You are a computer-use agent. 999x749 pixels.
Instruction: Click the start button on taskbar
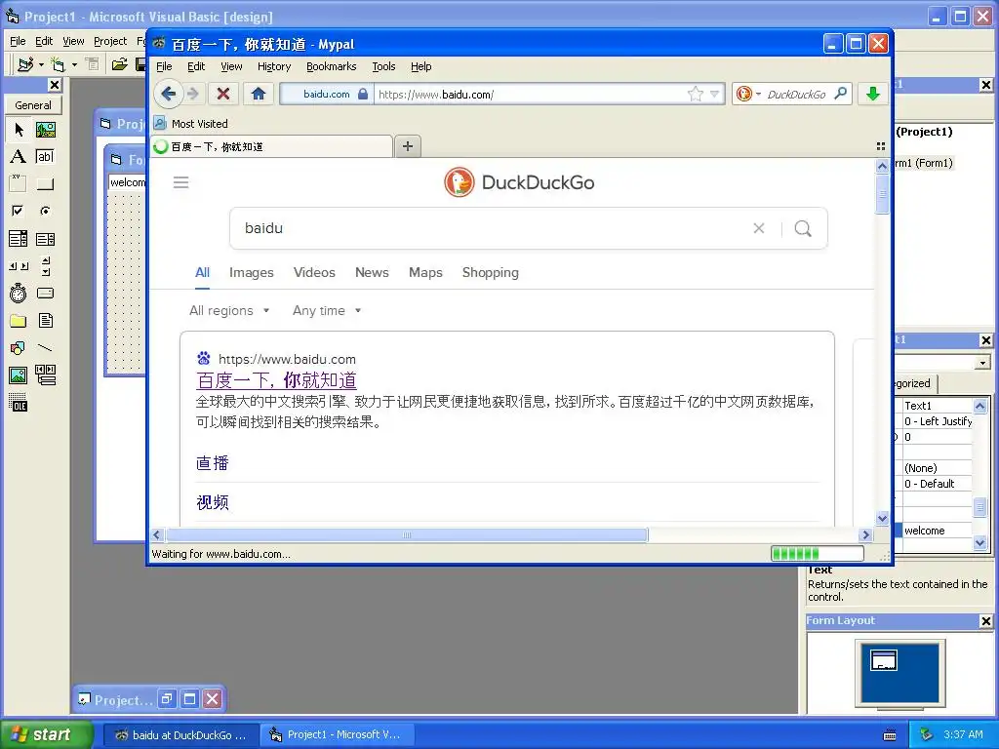(x=47, y=734)
